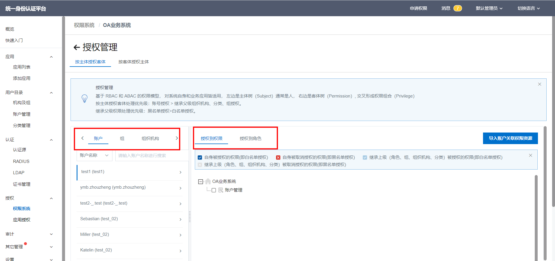Open 申请权限 in the top bar
This screenshot has width=555, height=261.
click(418, 8)
